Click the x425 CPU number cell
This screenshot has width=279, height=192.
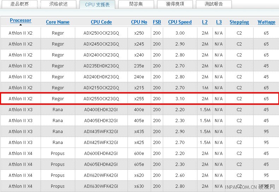click(x=139, y=142)
